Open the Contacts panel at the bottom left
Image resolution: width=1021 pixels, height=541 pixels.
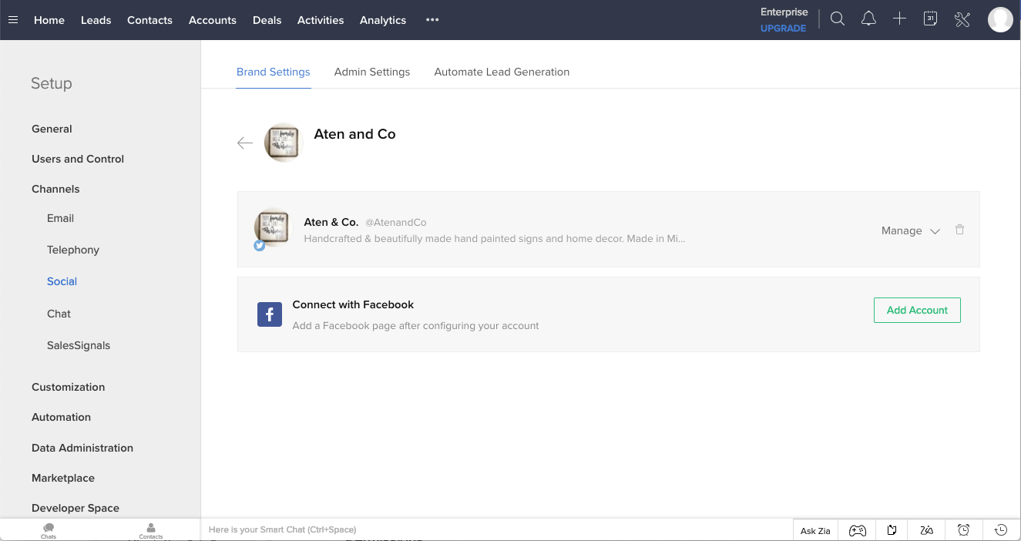(149, 529)
